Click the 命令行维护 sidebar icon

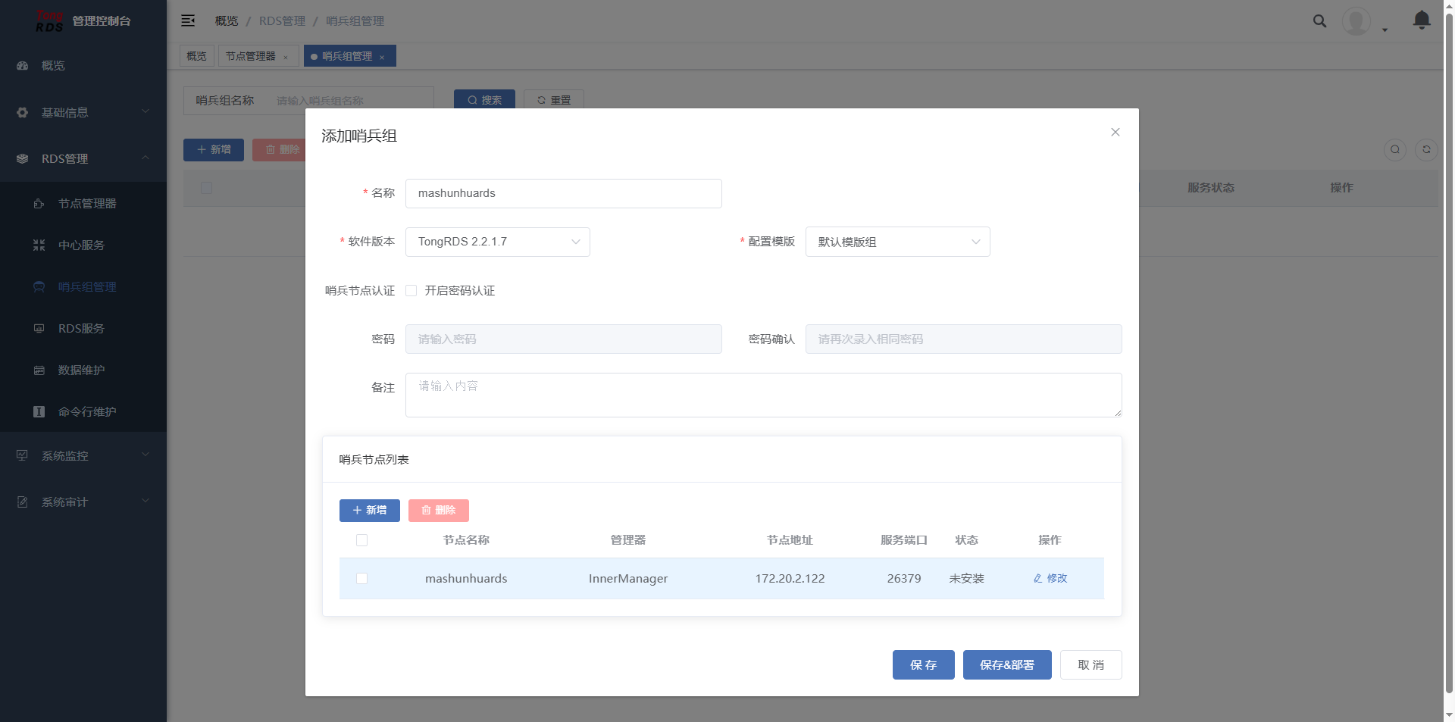[x=39, y=412]
